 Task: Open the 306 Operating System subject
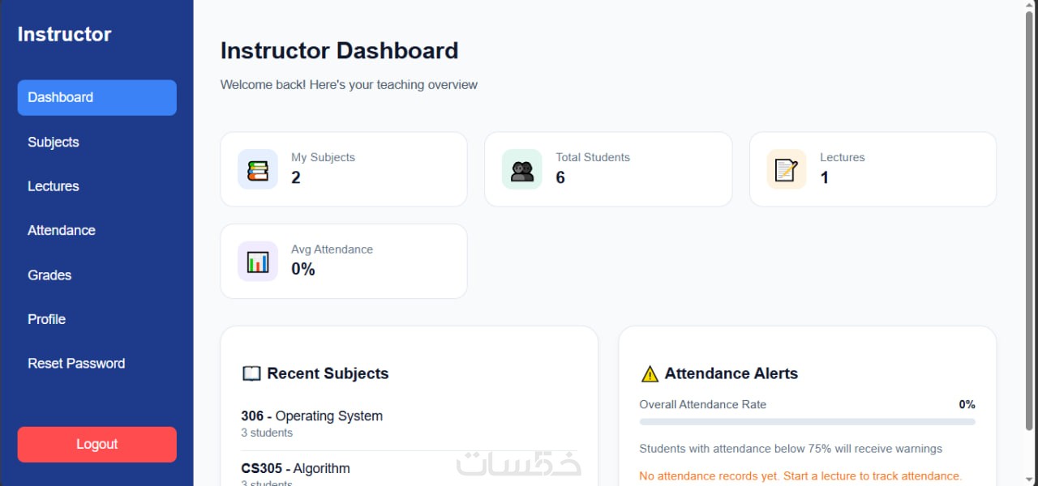click(x=312, y=416)
